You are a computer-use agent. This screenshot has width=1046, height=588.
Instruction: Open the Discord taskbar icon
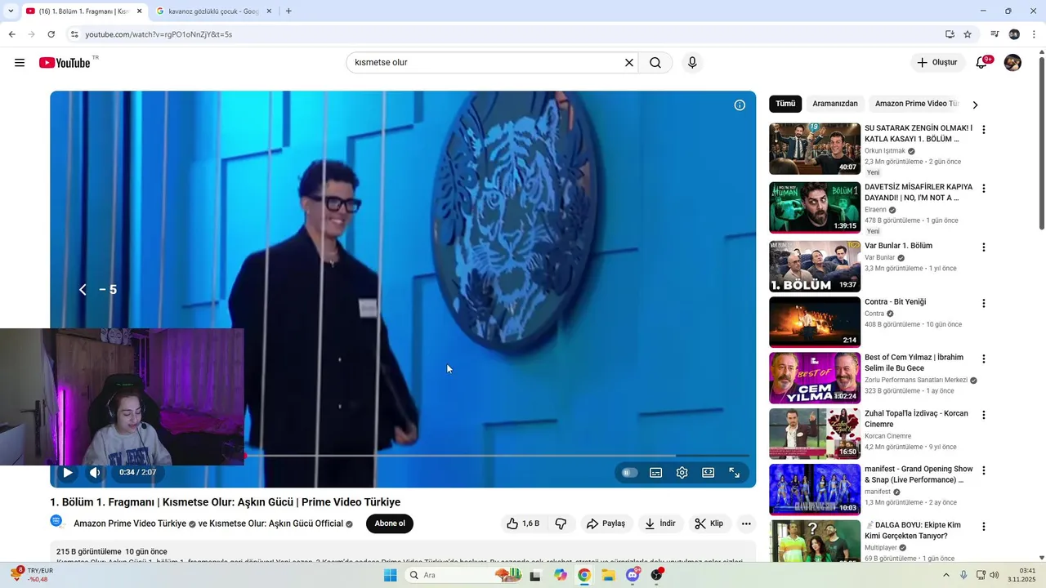coord(633,575)
